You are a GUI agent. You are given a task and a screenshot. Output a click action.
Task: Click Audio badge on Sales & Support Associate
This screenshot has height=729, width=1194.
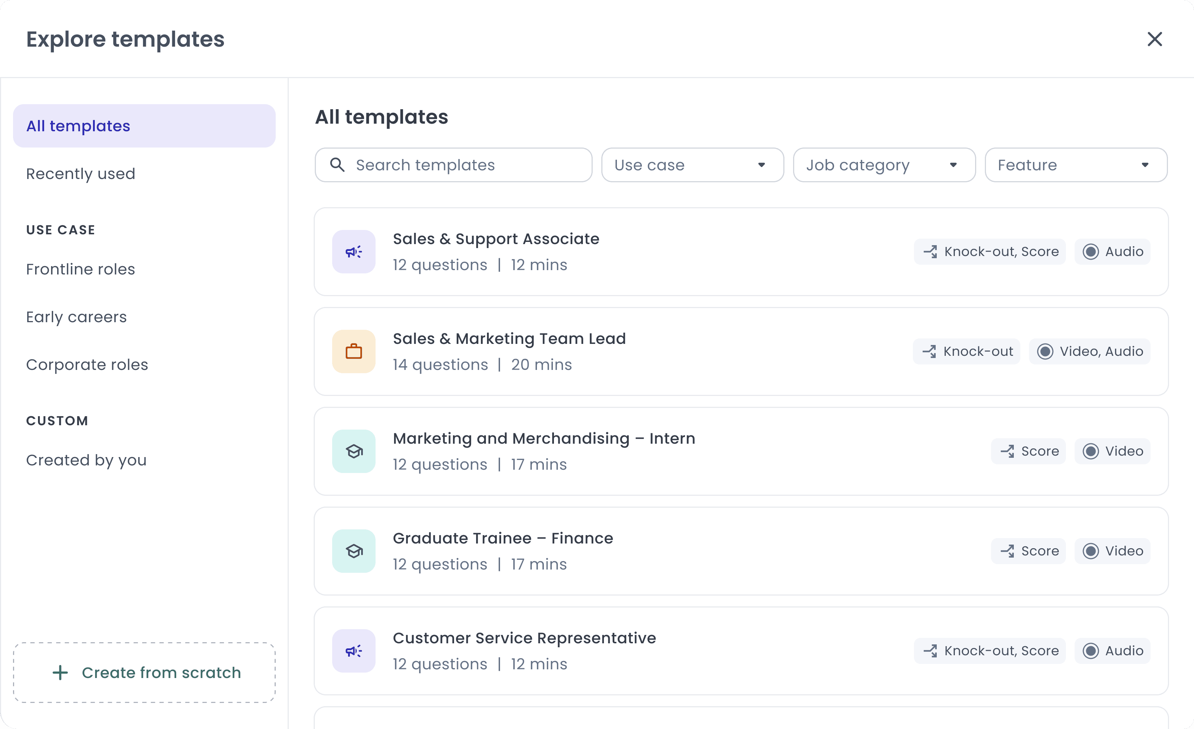(x=1112, y=251)
